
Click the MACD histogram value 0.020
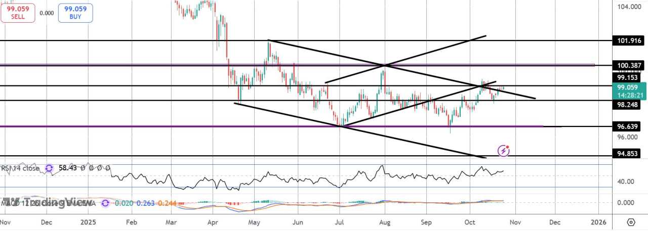point(124,203)
